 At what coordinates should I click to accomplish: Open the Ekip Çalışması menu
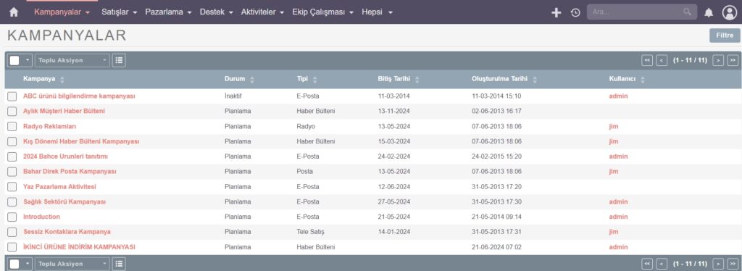click(322, 12)
